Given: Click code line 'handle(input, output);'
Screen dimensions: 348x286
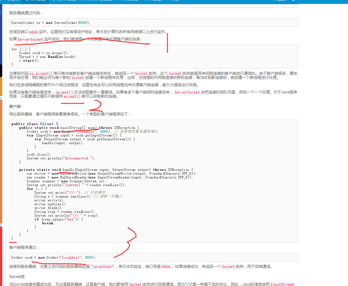Looking at the screenshot, I should (x=63, y=143).
